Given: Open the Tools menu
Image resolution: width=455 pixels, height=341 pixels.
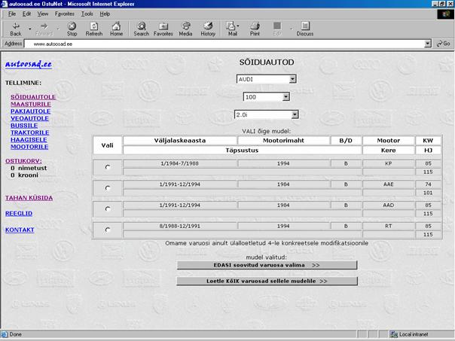Looking at the screenshot, I should tap(87, 14).
